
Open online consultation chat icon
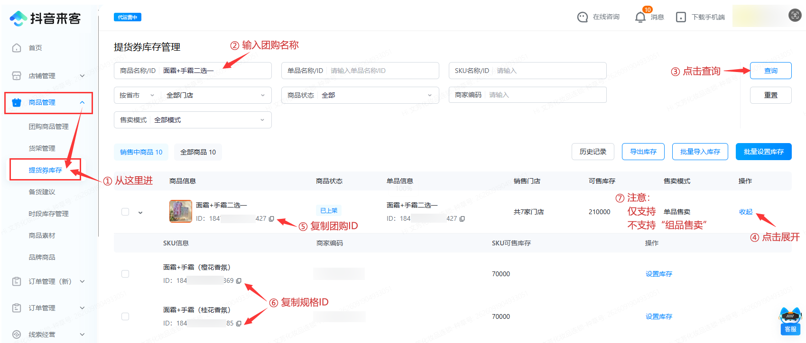click(x=582, y=17)
